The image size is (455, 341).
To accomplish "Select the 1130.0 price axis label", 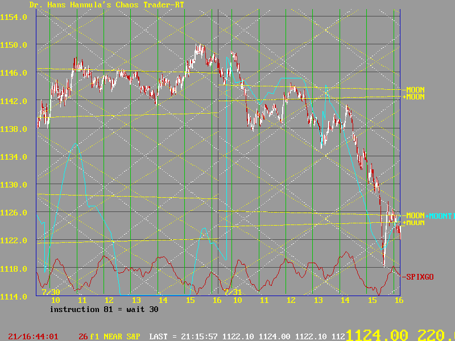I will (14, 185).
